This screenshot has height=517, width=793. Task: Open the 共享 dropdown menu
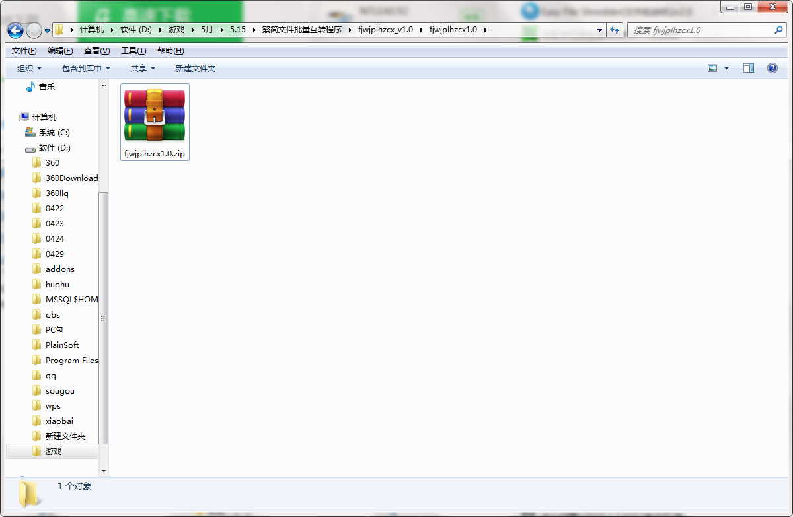click(x=143, y=68)
